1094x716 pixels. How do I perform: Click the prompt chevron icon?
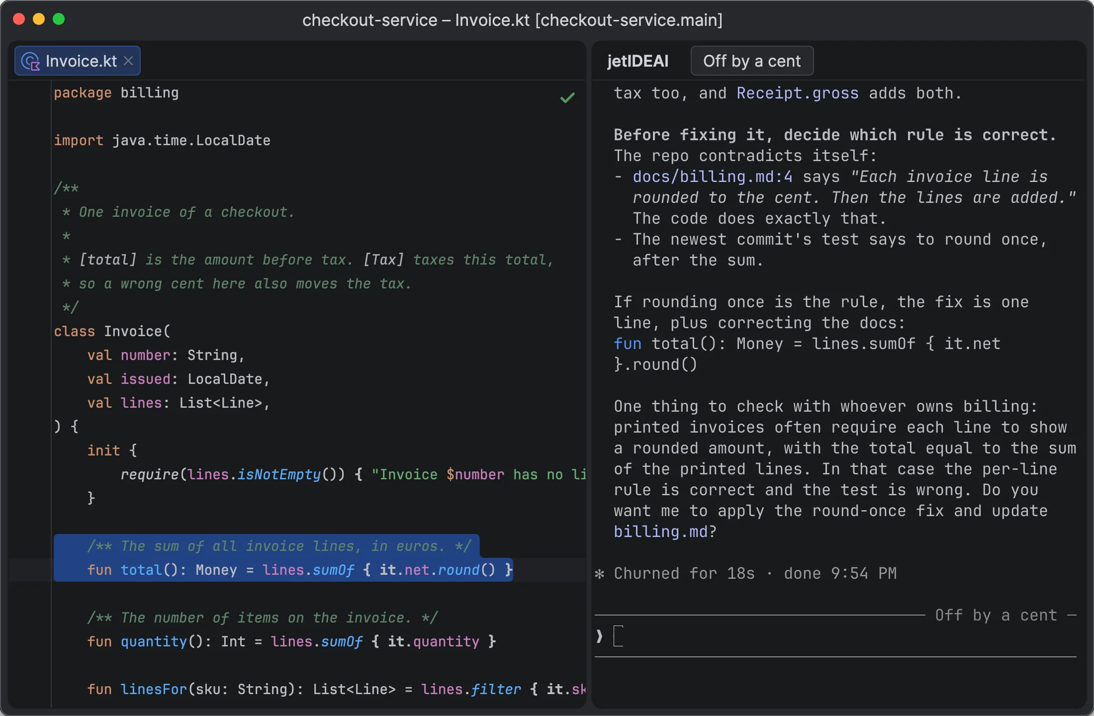coord(600,636)
